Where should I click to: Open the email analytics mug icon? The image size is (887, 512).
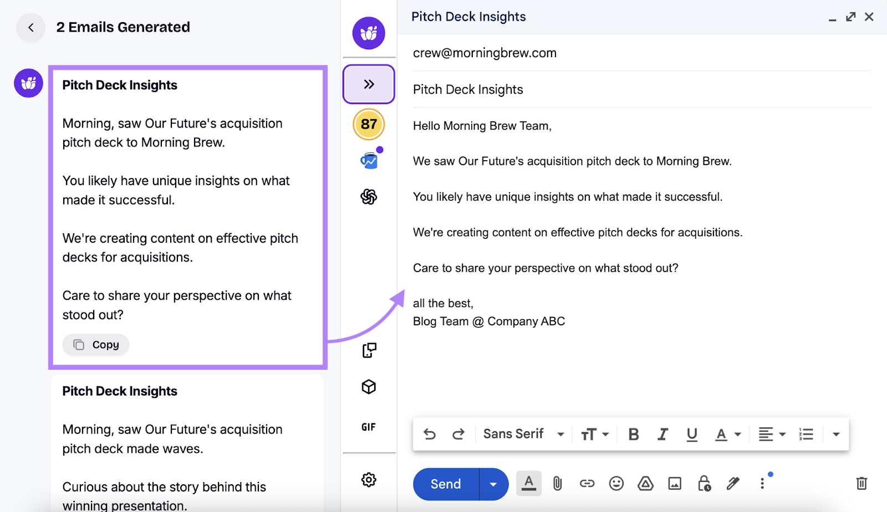pyautogui.click(x=369, y=160)
